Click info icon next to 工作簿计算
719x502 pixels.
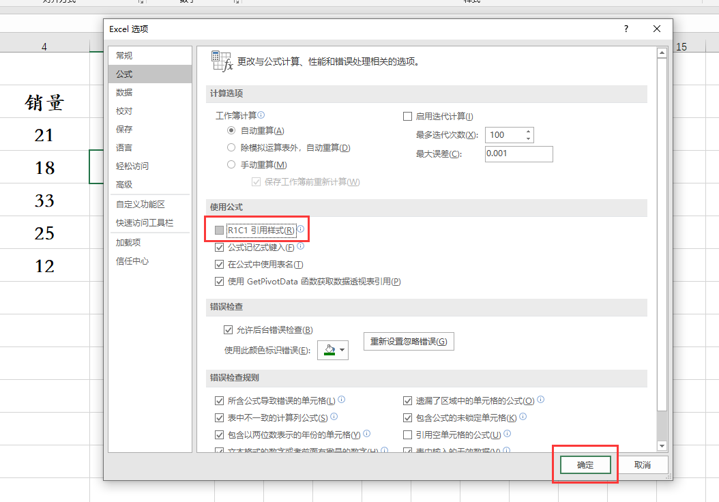(x=261, y=115)
